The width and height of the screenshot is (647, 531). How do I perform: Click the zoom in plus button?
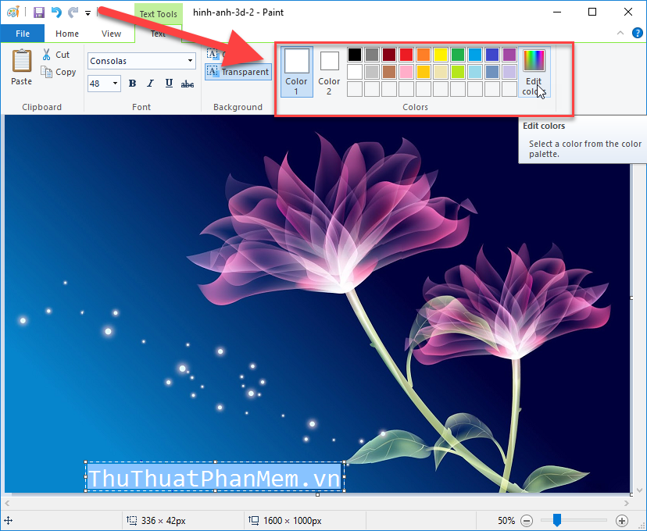[622, 520]
